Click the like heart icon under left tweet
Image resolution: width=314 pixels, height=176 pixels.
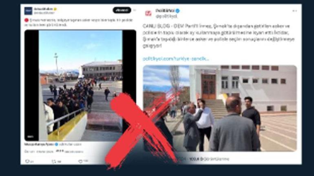point(80,161)
